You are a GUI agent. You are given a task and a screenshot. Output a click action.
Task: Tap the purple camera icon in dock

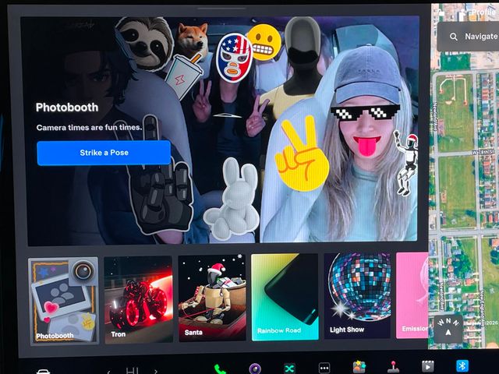(255, 368)
